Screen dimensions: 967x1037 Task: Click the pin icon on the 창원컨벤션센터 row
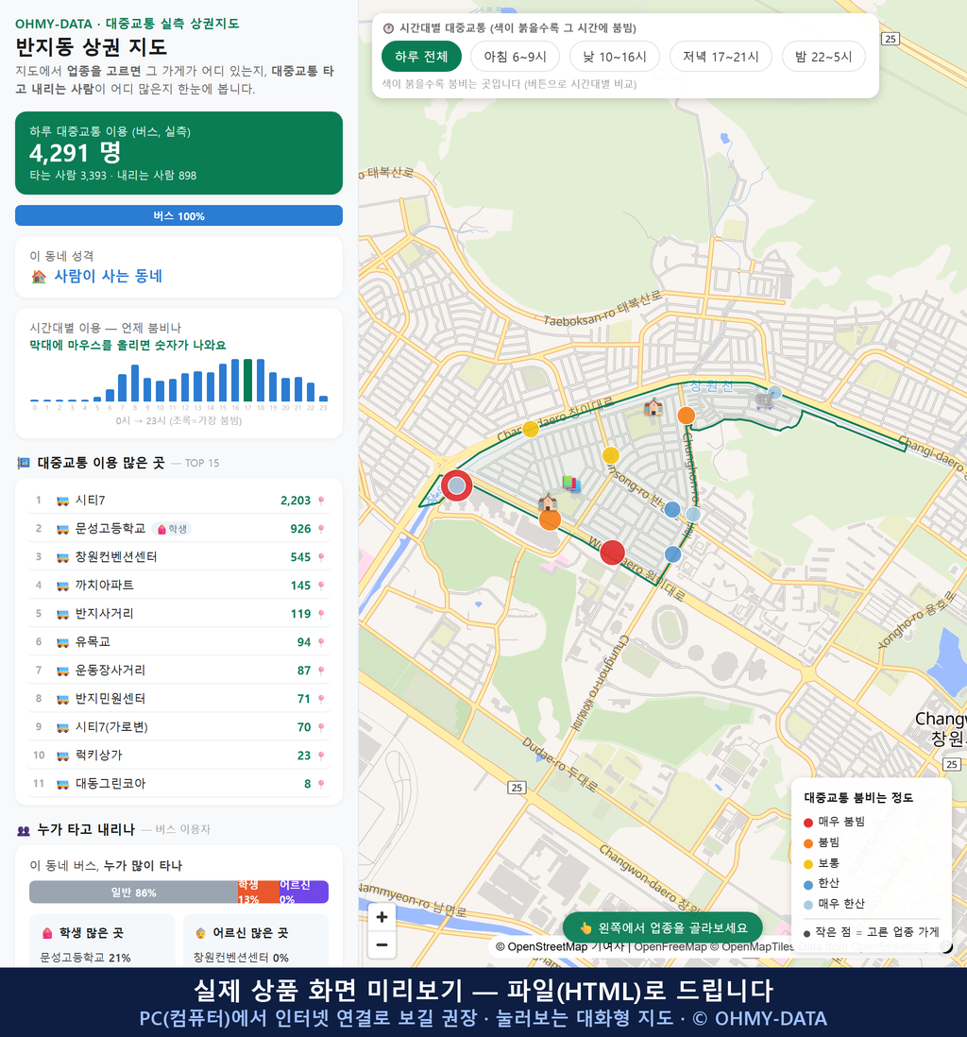point(321,557)
